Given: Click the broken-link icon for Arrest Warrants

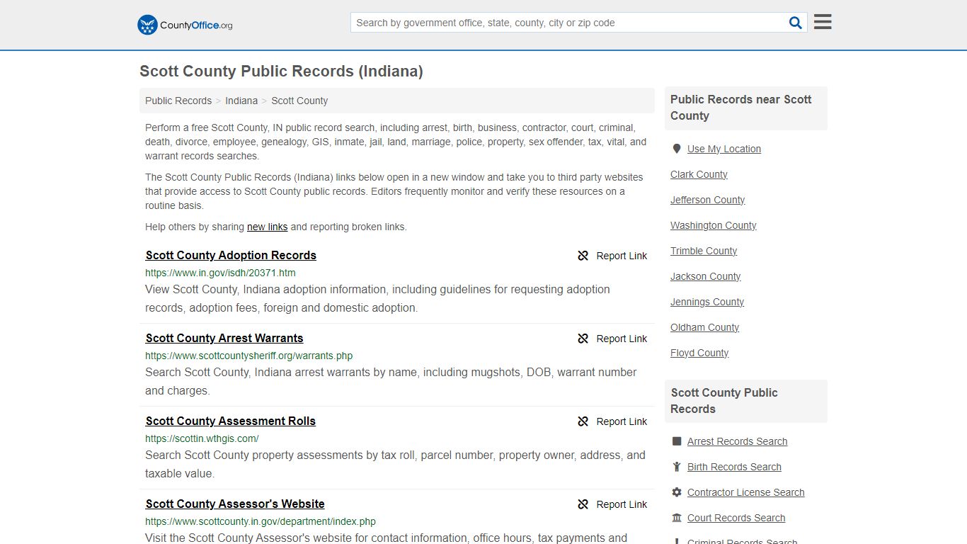Looking at the screenshot, I should (583, 339).
